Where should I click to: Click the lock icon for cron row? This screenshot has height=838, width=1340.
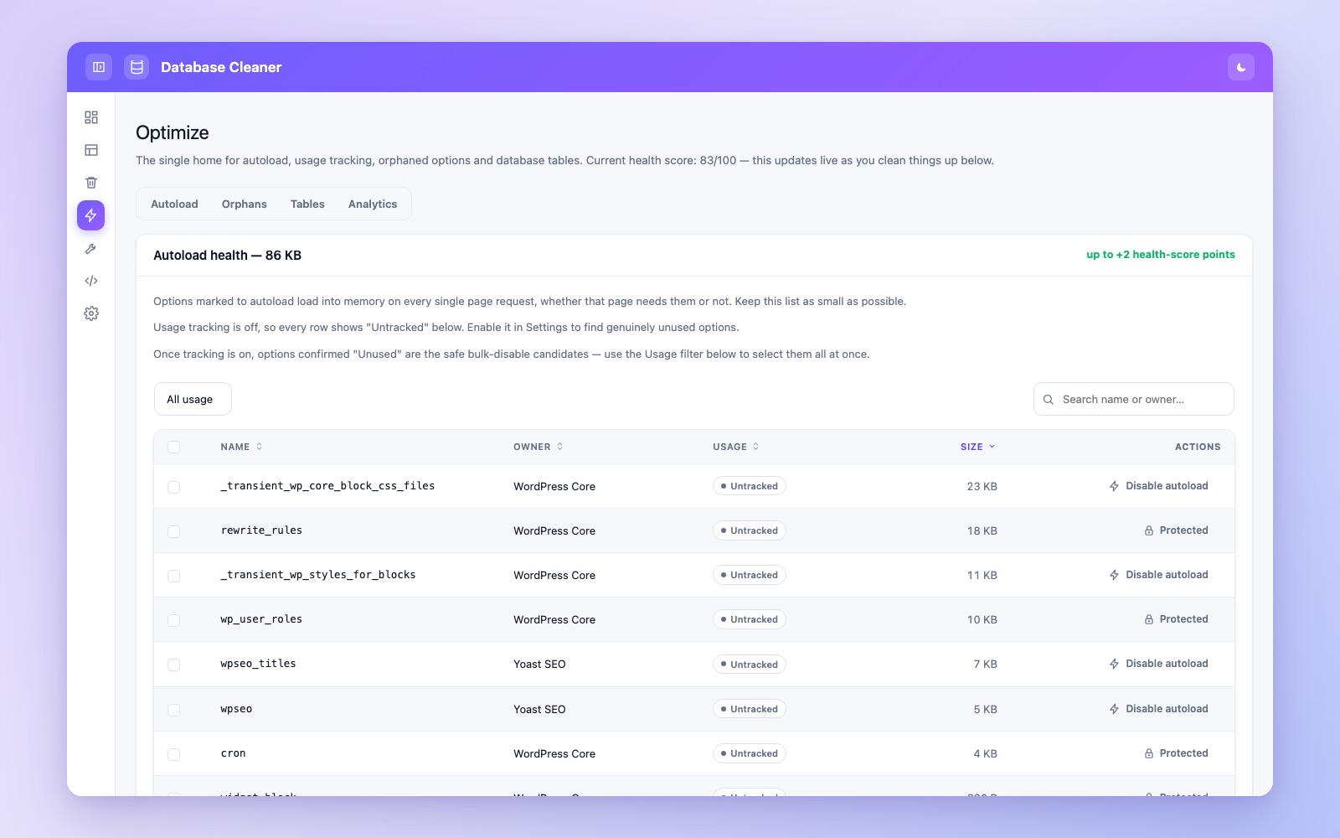click(x=1149, y=753)
